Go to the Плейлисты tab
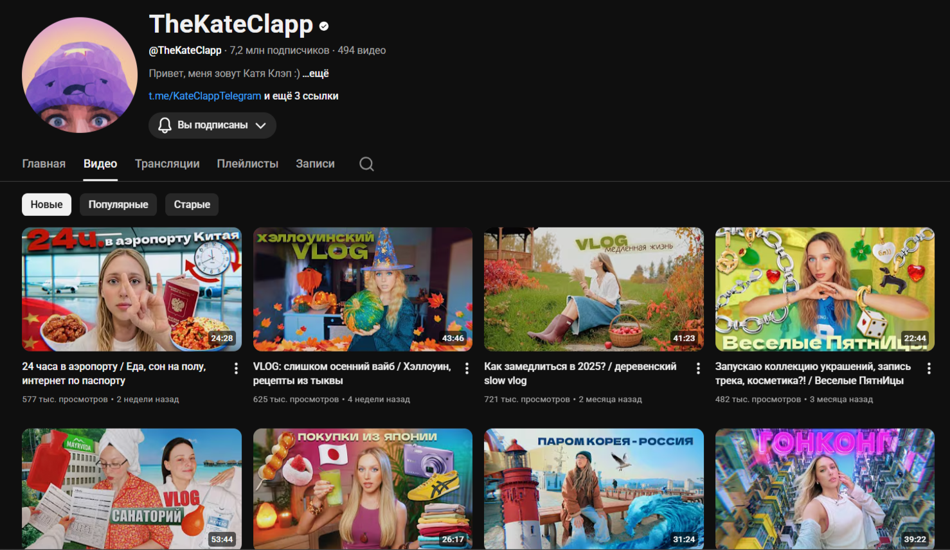The height and width of the screenshot is (550, 950). point(247,164)
